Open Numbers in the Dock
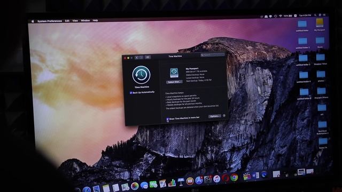The image size is (342, 192). [x=172, y=183]
